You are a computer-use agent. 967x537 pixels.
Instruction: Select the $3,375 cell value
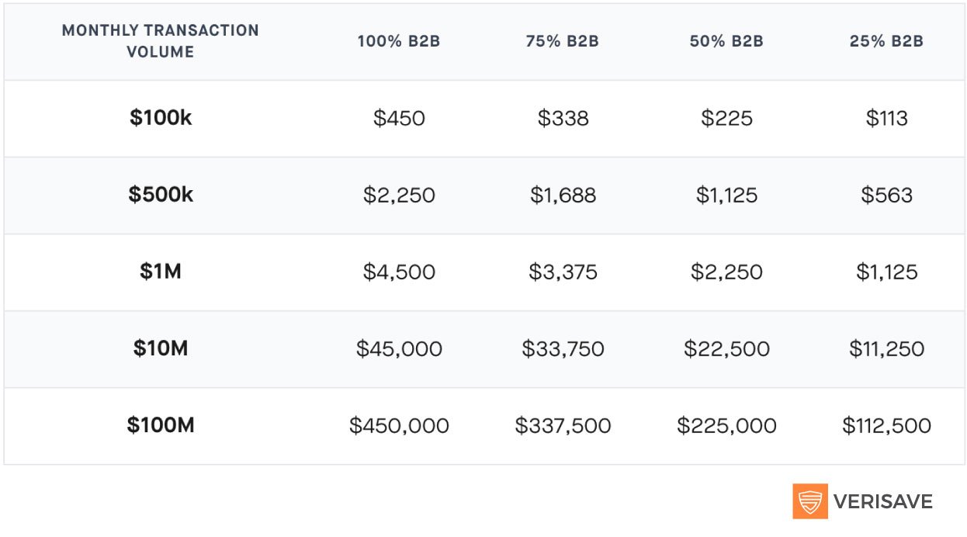point(563,272)
